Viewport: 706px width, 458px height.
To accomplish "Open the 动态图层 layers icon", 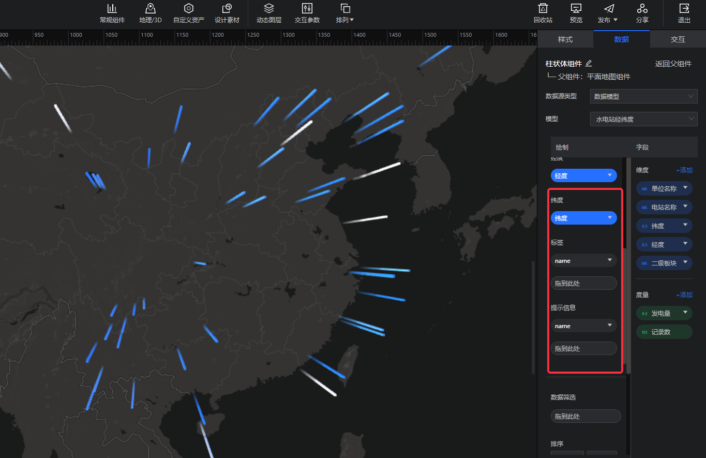I will point(268,9).
